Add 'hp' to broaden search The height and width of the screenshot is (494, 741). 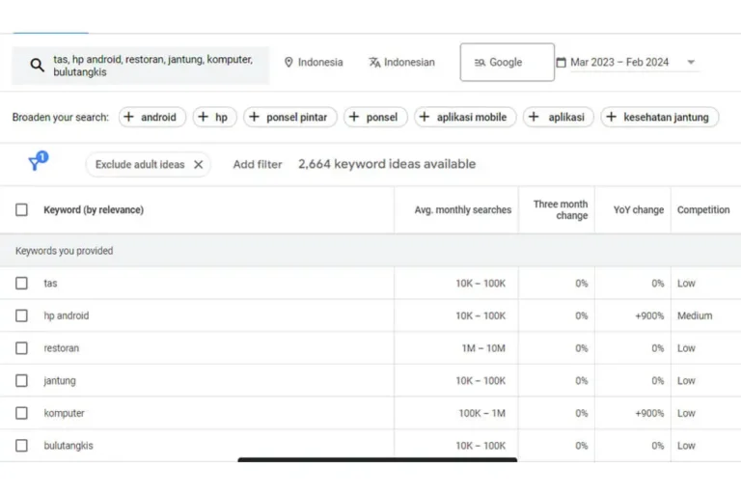[214, 117]
